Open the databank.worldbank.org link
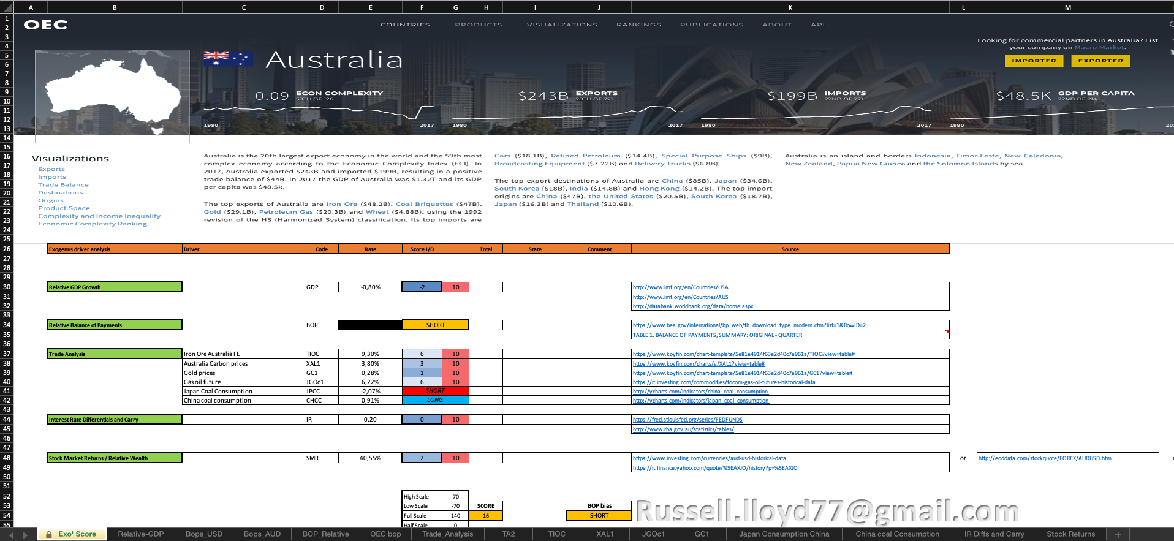Viewport: 1174px width, 541px height. click(693, 306)
